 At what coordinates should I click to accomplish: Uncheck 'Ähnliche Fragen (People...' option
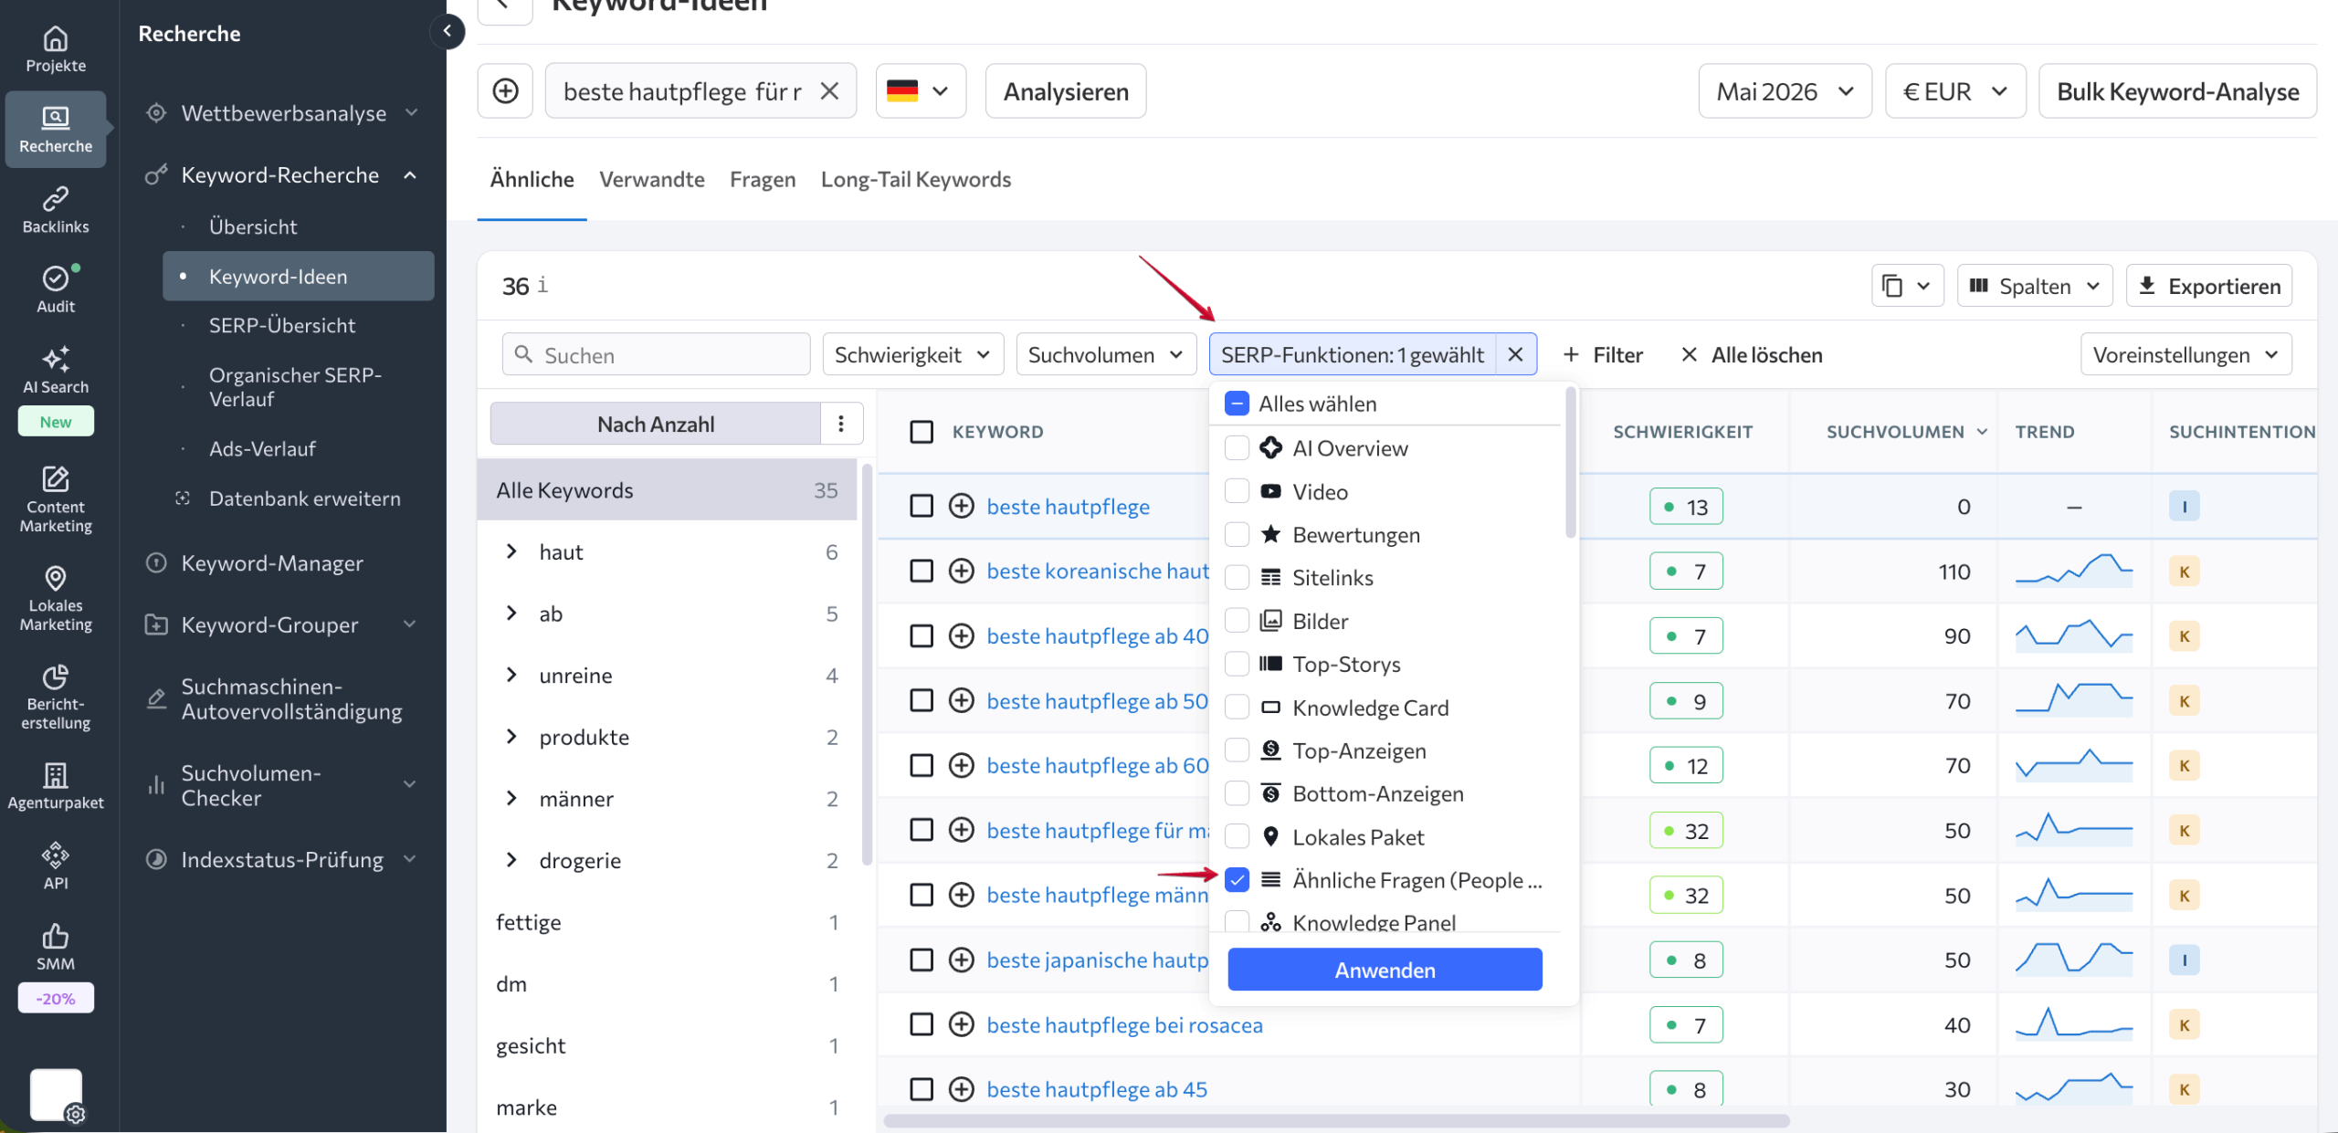coord(1237,880)
